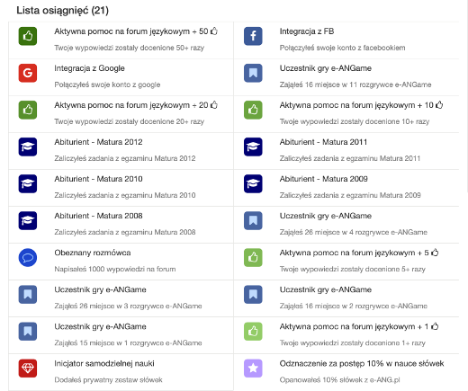Click the Matura 2009 graduation cap icon
This screenshot has height=391, width=468.
click(253, 183)
